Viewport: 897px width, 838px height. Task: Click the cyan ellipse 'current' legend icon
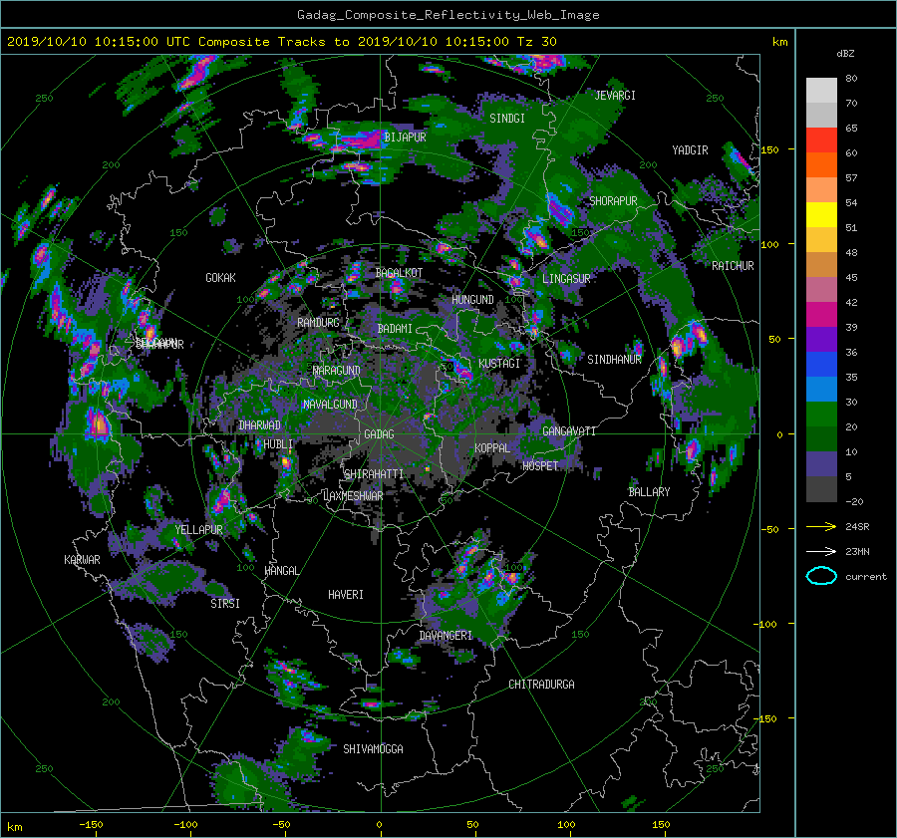[821, 576]
